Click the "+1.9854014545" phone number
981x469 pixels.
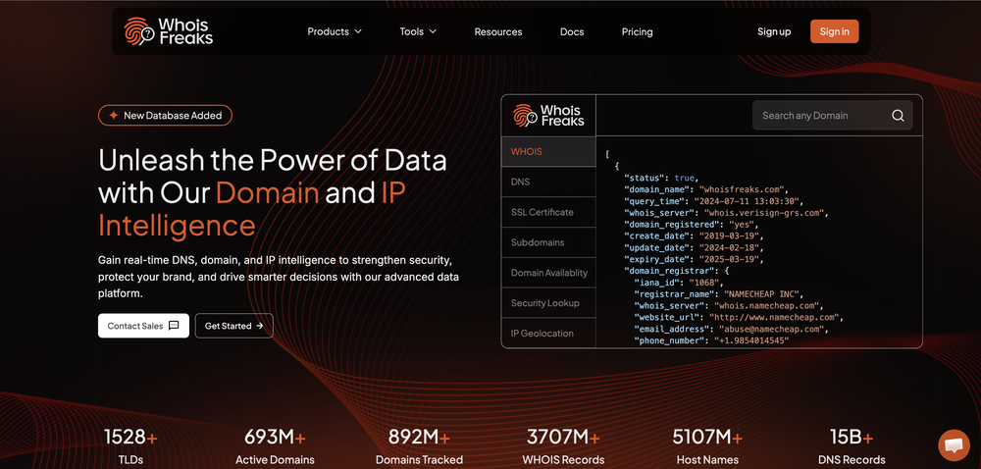coord(752,340)
